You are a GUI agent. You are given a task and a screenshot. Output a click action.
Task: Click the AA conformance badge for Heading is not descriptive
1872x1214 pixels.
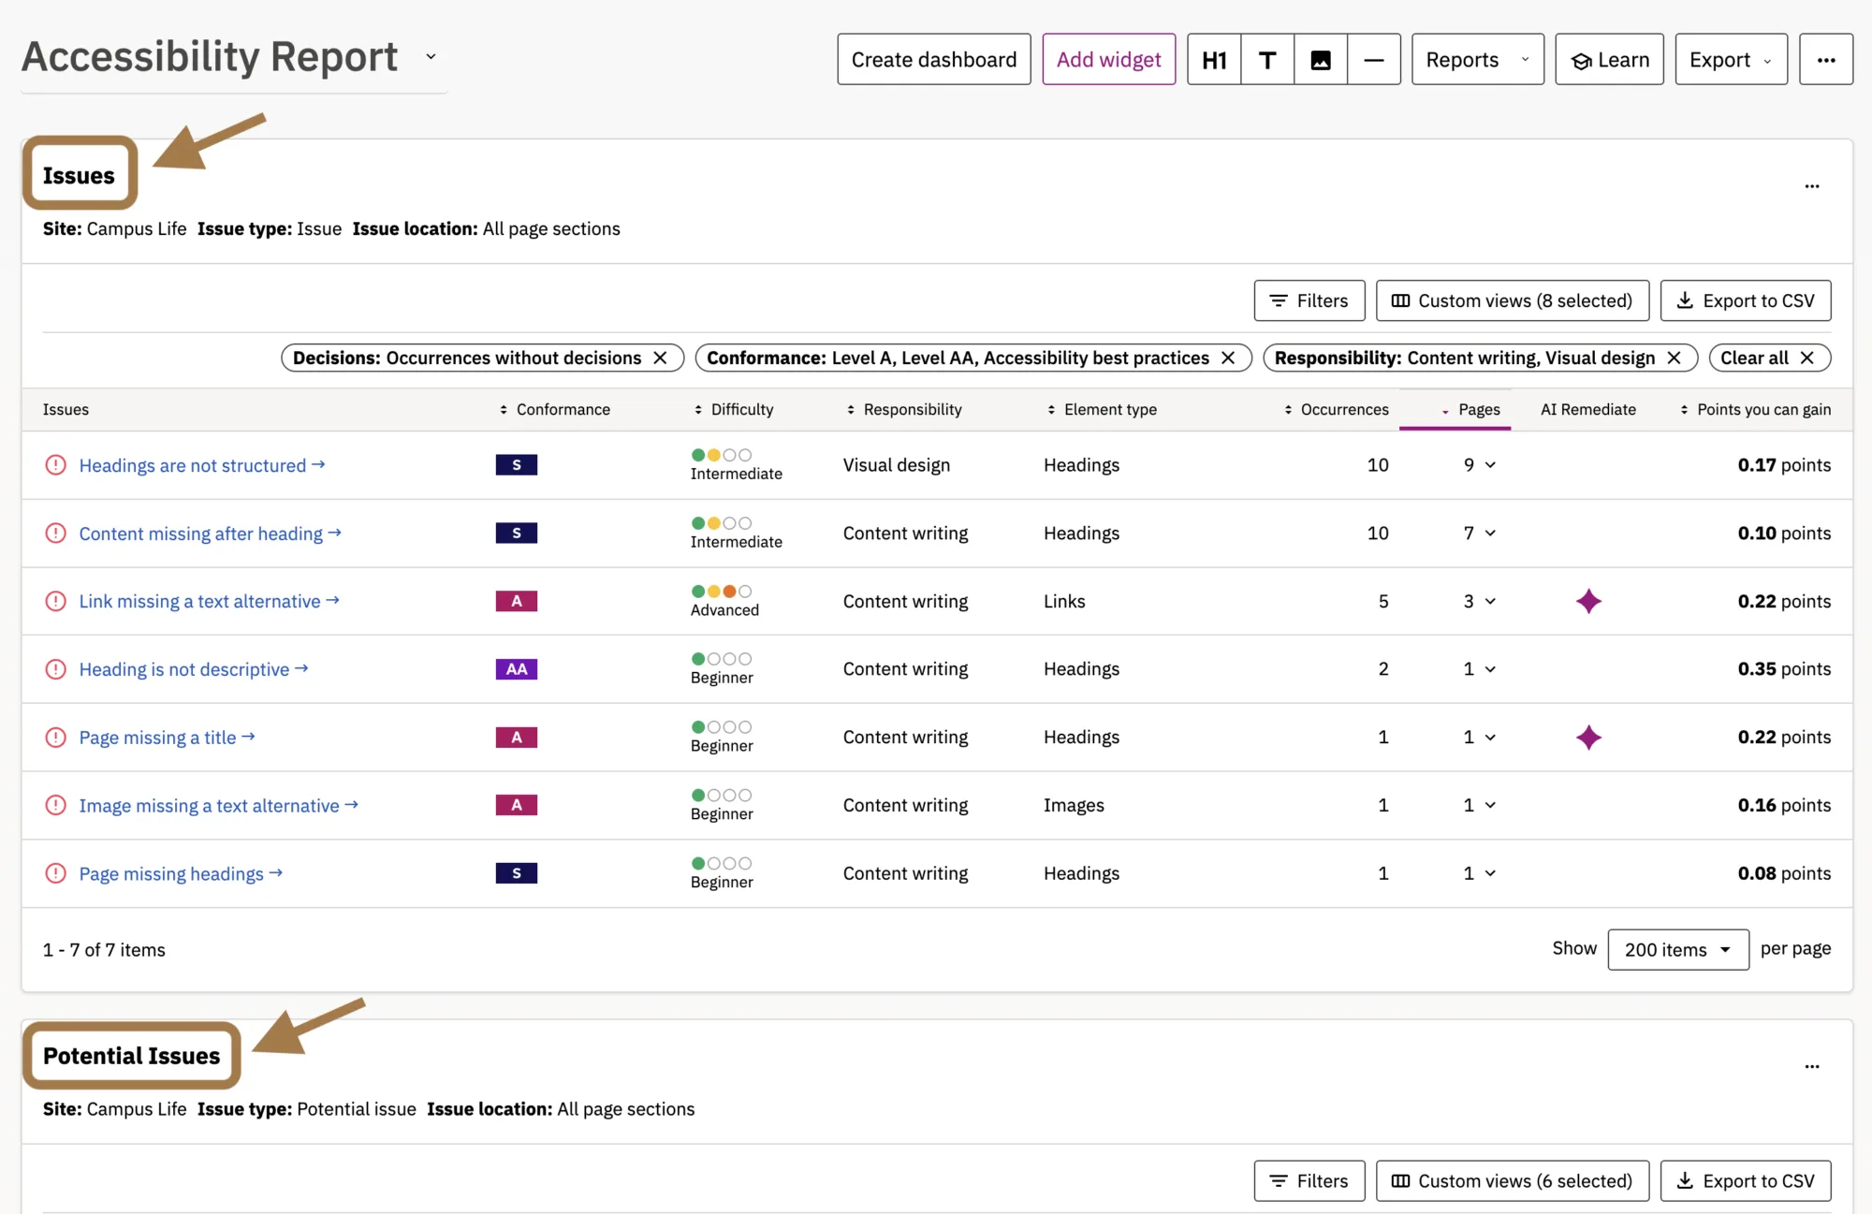coord(517,669)
